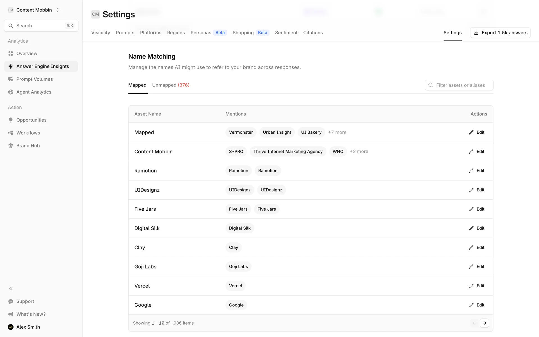Image resolution: width=539 pixels, height=337 pixels.
Task: Go to Opportunities lightbulb item
Action: [x=11, y=120]
